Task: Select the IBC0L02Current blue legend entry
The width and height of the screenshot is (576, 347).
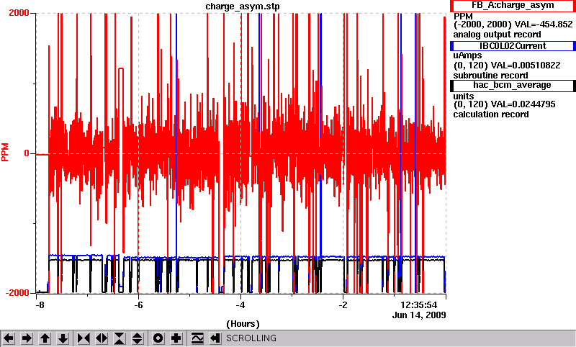Action: click(513, 46)
